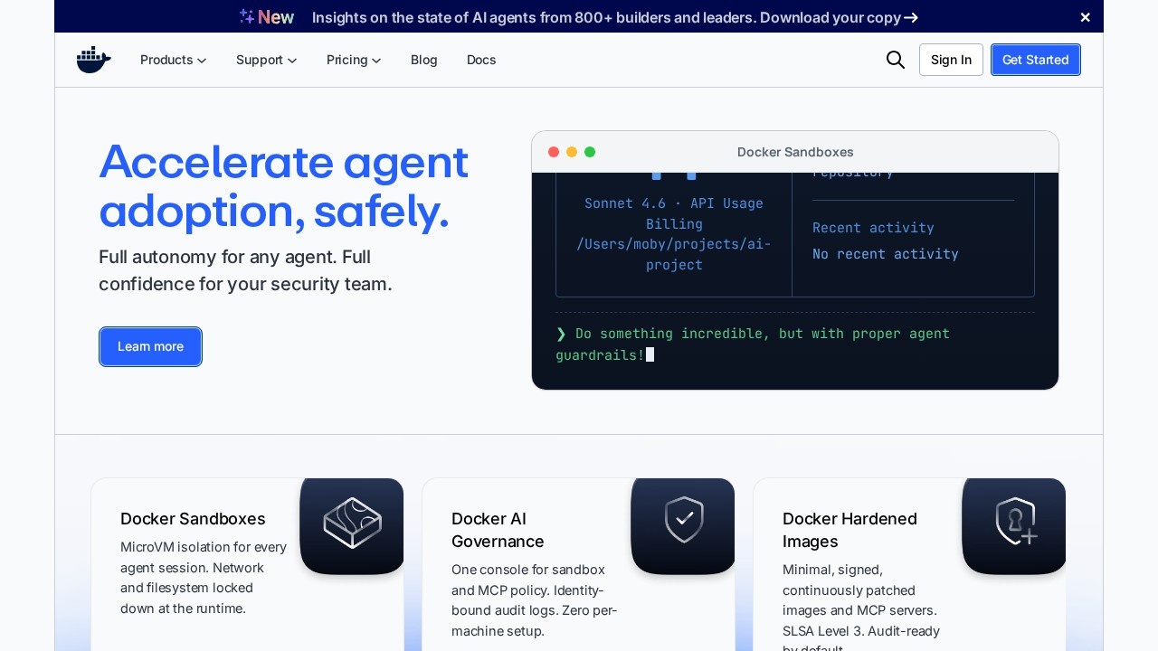The width and height of the screenshot is (1158, 651).
Task: Expand the Products menu
Action: pos(174,60)
